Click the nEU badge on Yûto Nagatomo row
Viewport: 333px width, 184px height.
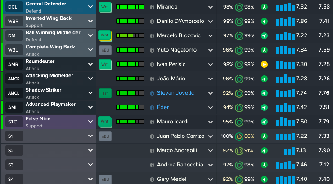(x=105, y=50)
